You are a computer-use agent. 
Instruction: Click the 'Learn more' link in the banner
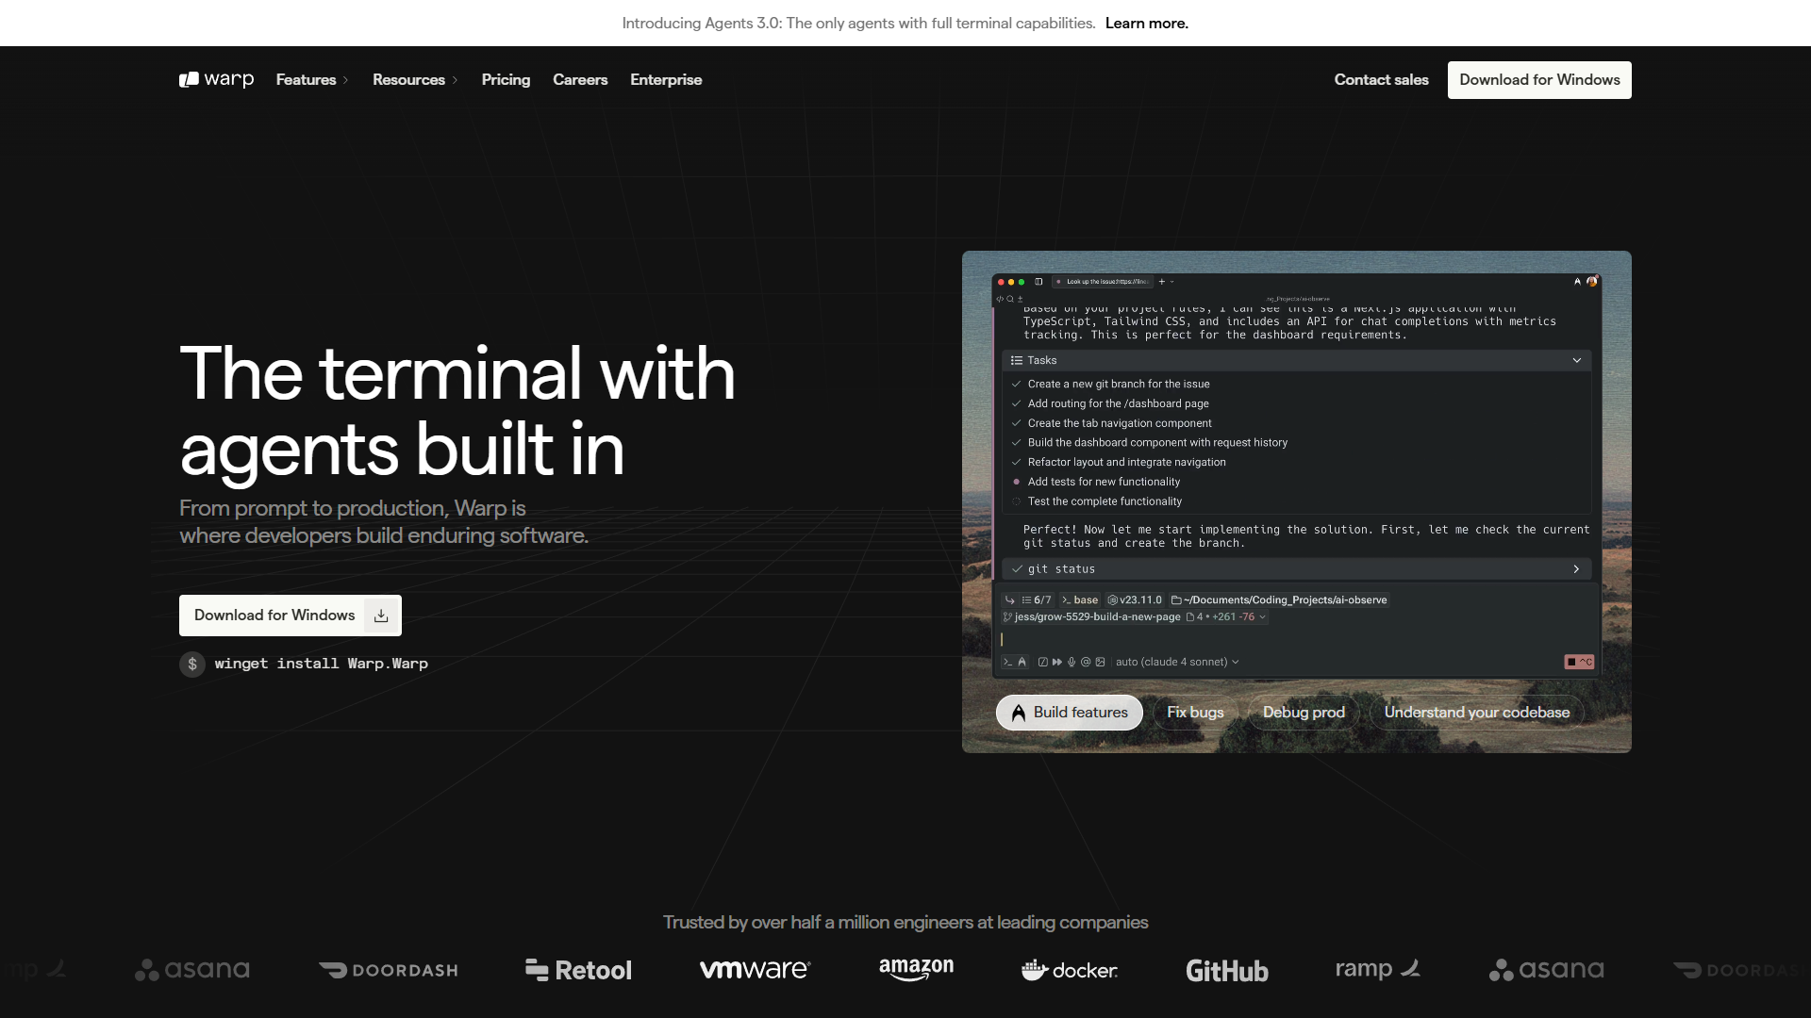1146,23
